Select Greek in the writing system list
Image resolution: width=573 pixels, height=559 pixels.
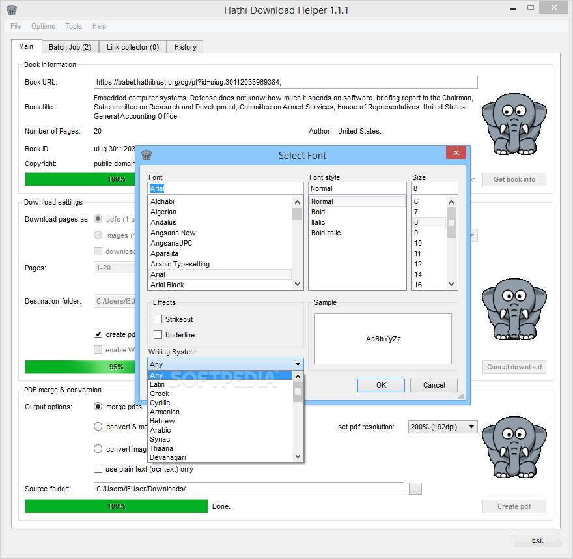[220, 394]
